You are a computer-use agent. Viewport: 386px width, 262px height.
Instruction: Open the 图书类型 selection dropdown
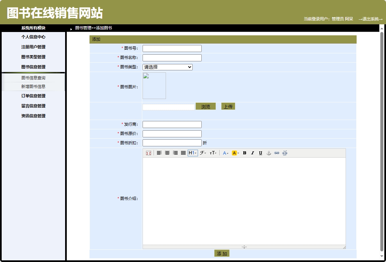click(167, 67)
